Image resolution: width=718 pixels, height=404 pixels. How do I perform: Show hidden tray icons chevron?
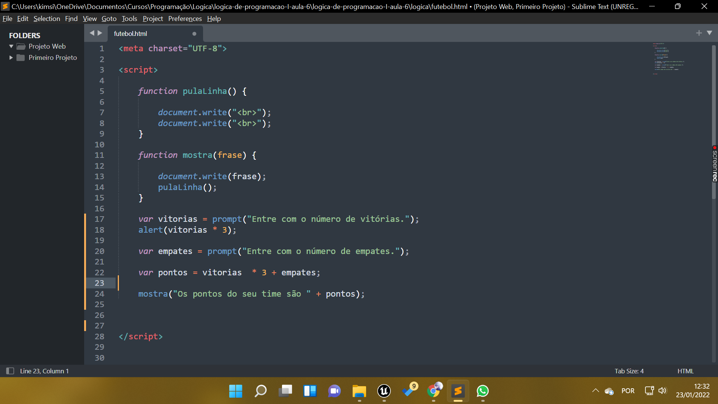(x=595, y=391)
